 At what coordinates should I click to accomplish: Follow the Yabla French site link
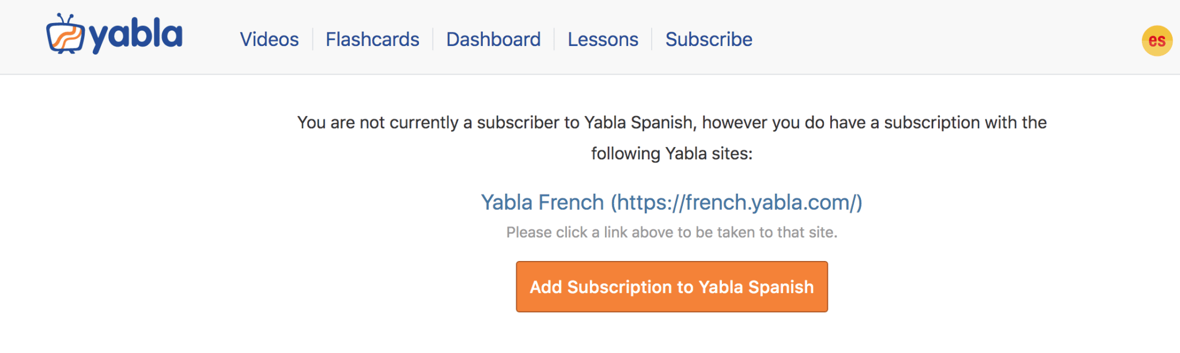click(x=671, y=202)
